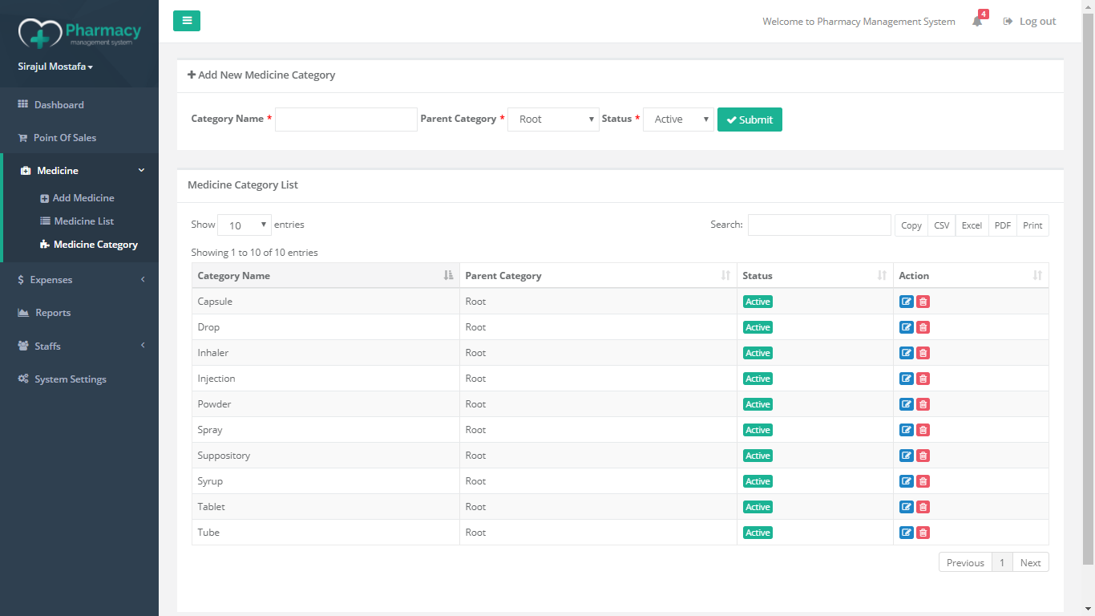The height and width of the screenshot is (616, 1095).
Task: Open the Status dropdown in form
Action: click(x=678, y=120)
